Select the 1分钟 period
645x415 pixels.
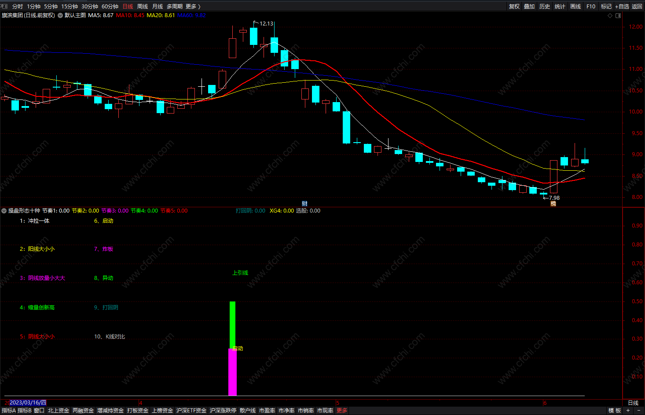pyautogui.click(x=33, y=6)
